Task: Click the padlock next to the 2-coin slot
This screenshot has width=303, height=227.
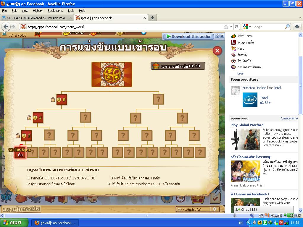Action: pos(17,136)
